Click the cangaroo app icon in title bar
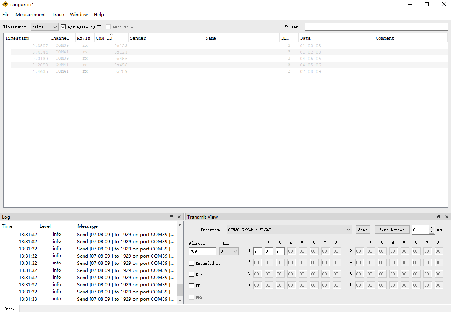451x312 pixels. coord(5,4)
